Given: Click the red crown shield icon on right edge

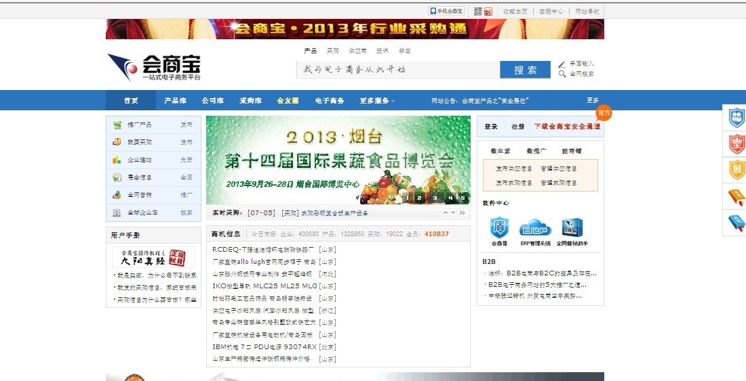Looking at the screenshot, I should click(x=737, y=143).
